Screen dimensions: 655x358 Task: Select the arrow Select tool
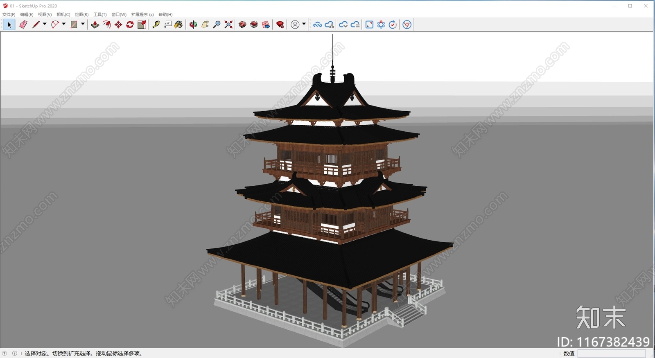point(9,25)
